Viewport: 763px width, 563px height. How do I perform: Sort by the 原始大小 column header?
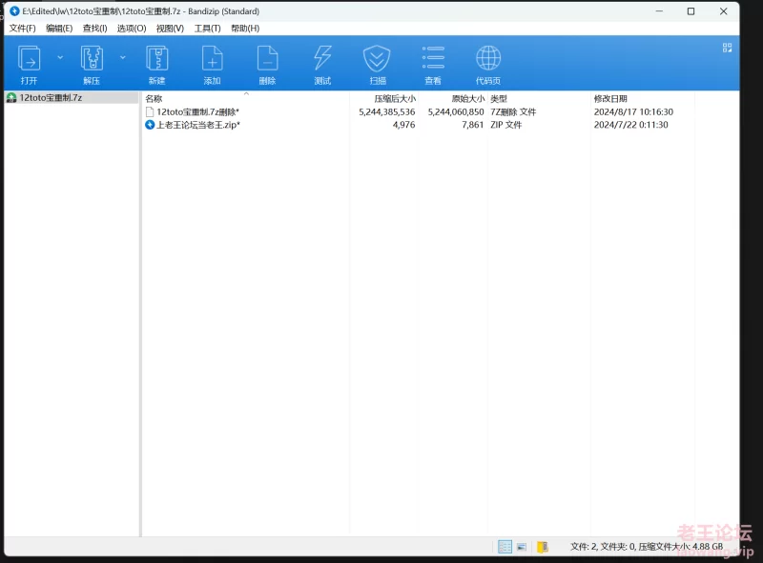point(468,99)
